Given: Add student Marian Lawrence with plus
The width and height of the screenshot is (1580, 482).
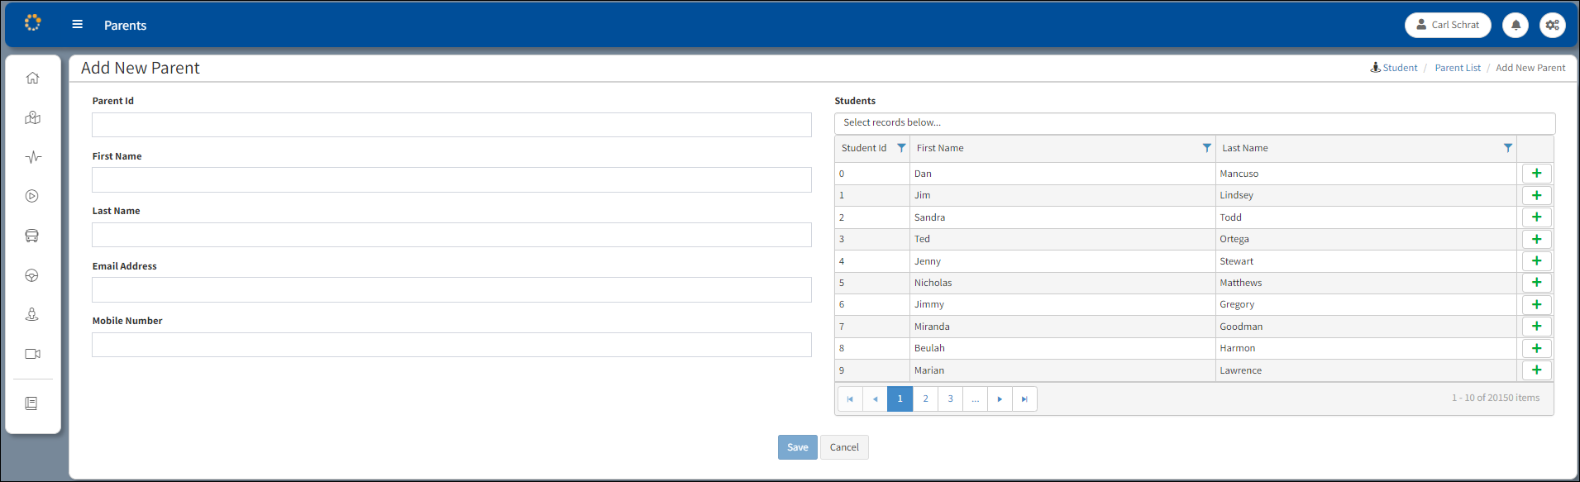Looking at the screenshot, I should (1536, 370).
